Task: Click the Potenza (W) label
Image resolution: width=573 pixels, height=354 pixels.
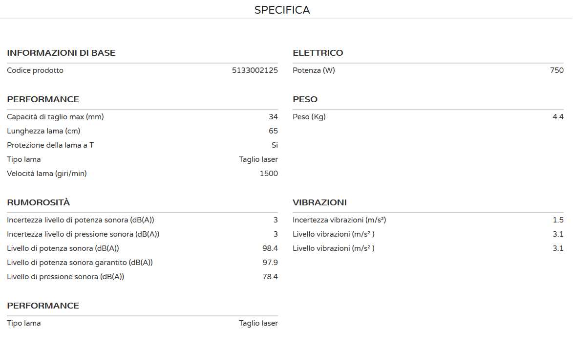Action: coord(314,70)
